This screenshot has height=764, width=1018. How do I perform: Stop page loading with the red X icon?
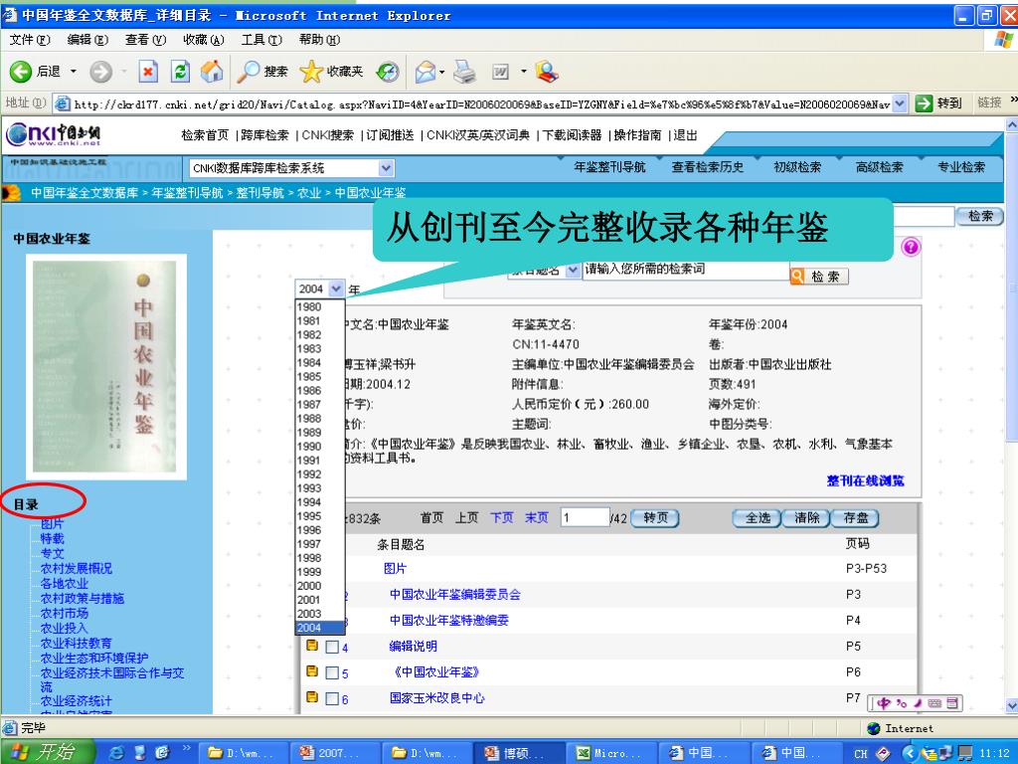pyautogui.click(x=148, y=72)
